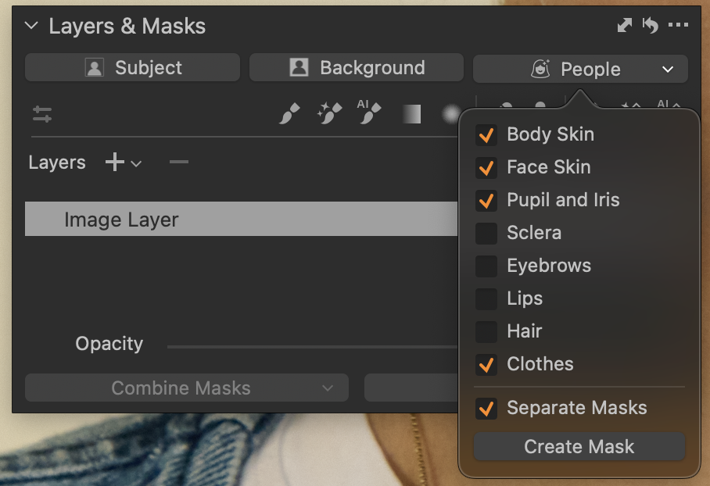Click the undock panel arrow icon
Screen dimensions: 710x486
tap(625, 25)
